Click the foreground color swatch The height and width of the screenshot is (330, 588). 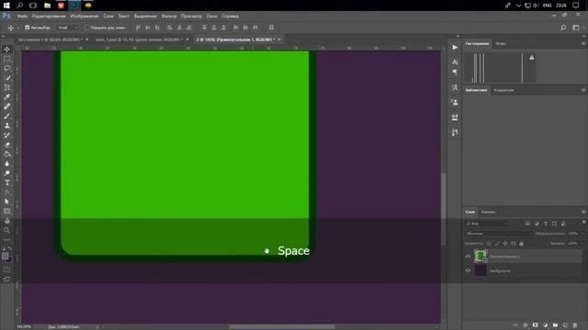[5, 256]
